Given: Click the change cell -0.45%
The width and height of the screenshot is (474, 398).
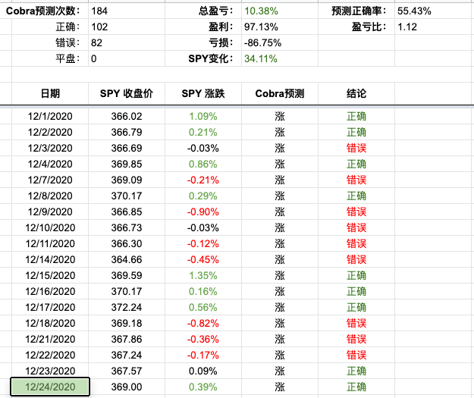Looking at the screenshot, I should (x=203, y=259).
